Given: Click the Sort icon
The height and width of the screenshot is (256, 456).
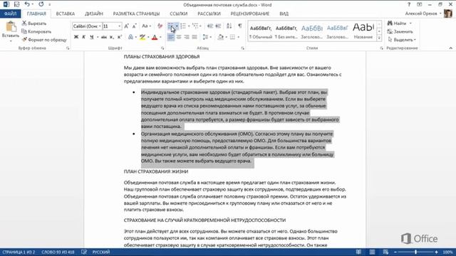Looking at the screenshot, I should [x=229, y=26].
